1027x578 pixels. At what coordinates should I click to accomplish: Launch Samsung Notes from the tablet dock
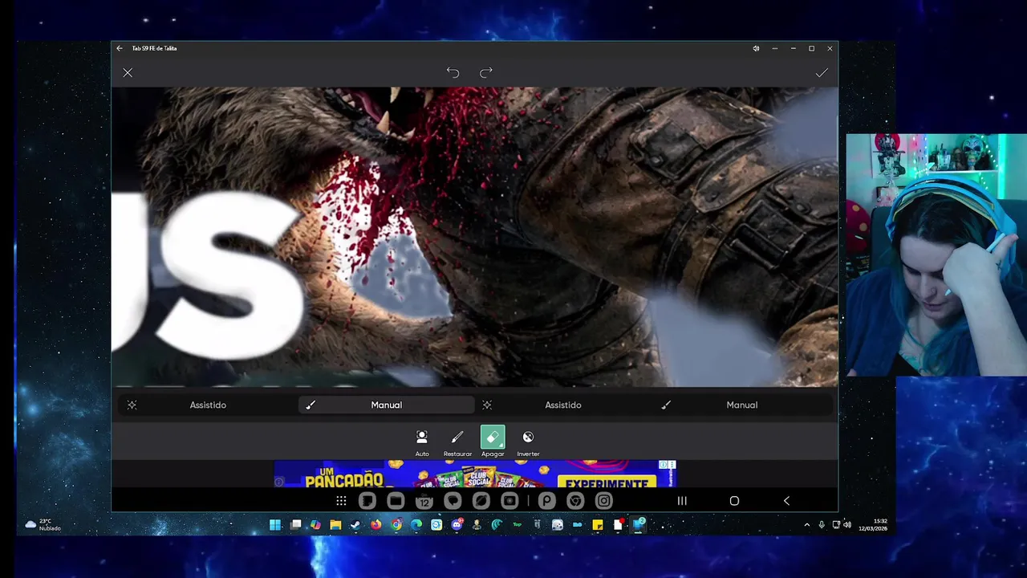tap(367, 501)
